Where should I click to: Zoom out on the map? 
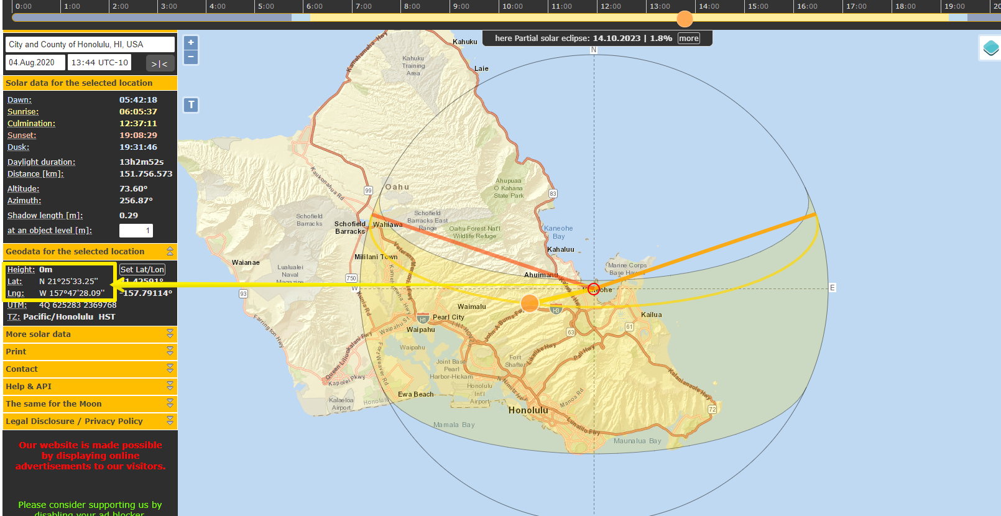coord(191,57)
